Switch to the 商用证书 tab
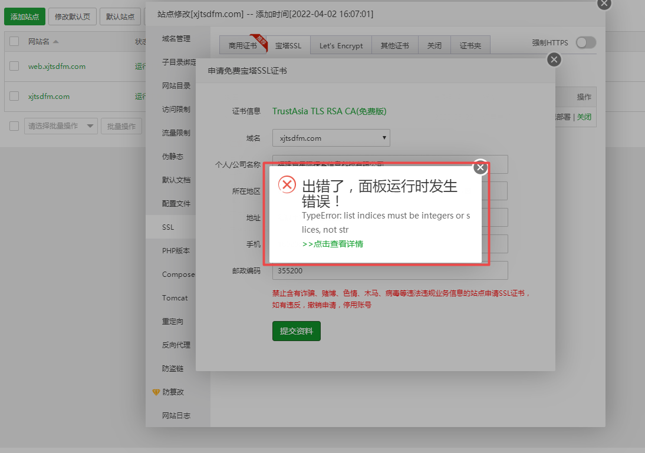 tap(243, 45)
